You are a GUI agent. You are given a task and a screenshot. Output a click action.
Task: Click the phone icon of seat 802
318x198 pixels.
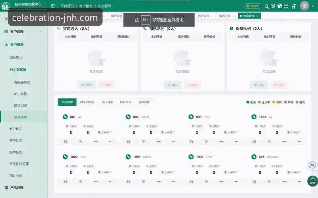[x=128, y=117]
